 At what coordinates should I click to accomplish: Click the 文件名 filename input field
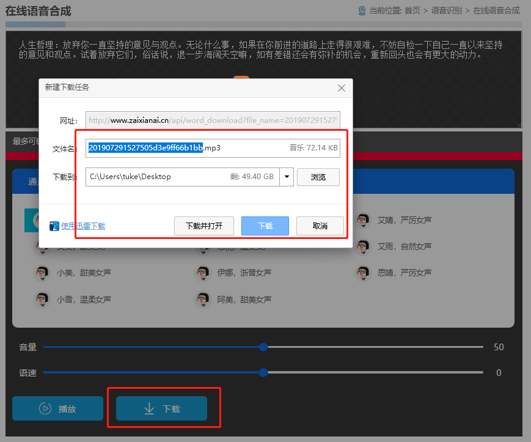tap(213, 148)
